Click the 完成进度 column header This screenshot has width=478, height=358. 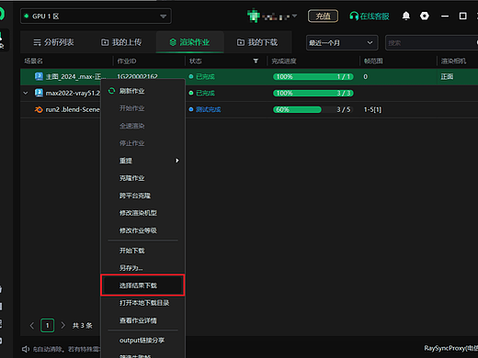tap(284, 61)
